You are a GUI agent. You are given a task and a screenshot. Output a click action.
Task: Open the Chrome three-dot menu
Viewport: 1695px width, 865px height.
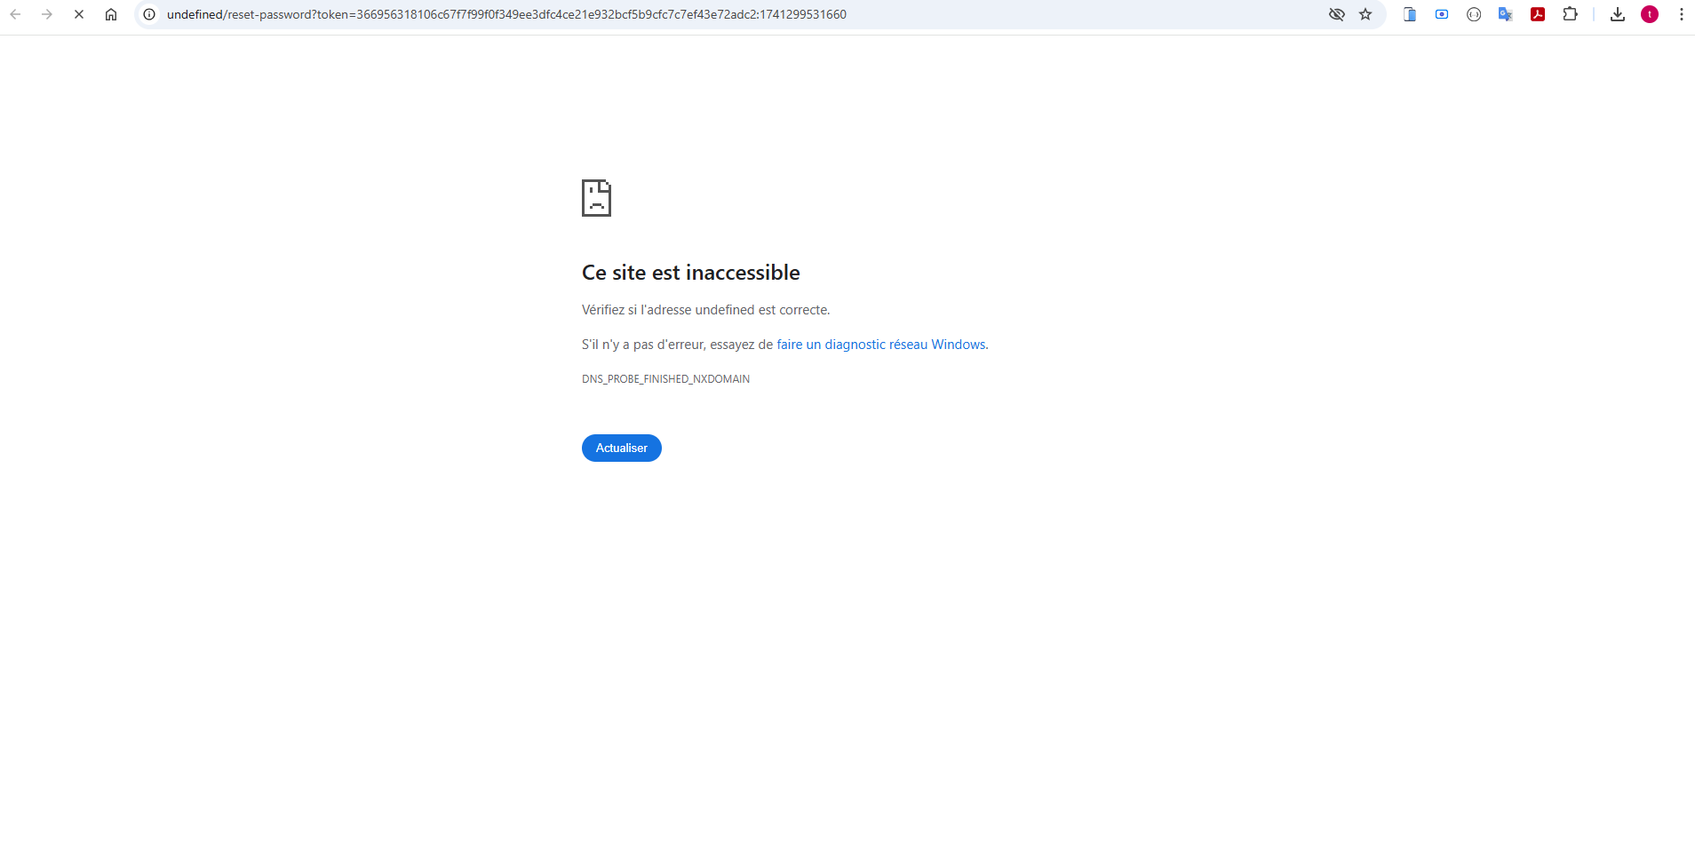coord(1682,14)
